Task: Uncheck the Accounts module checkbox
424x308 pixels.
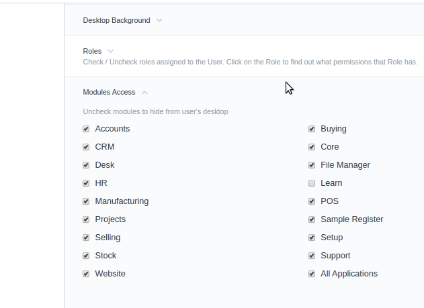Action: click(x=86, y=129)
